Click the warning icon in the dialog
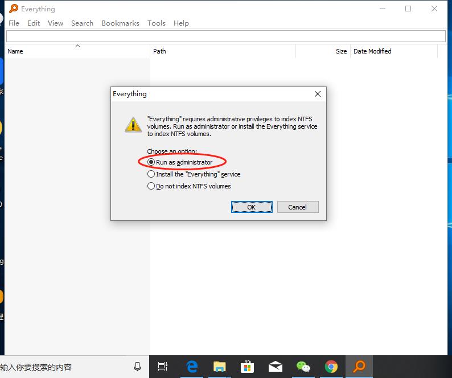The height and width of the screenshot is (378, 452). (x=133, y=125)
